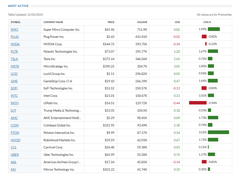
Task: Click the MOST ACTIVE section heading
Action: click(x=18, y=6)
